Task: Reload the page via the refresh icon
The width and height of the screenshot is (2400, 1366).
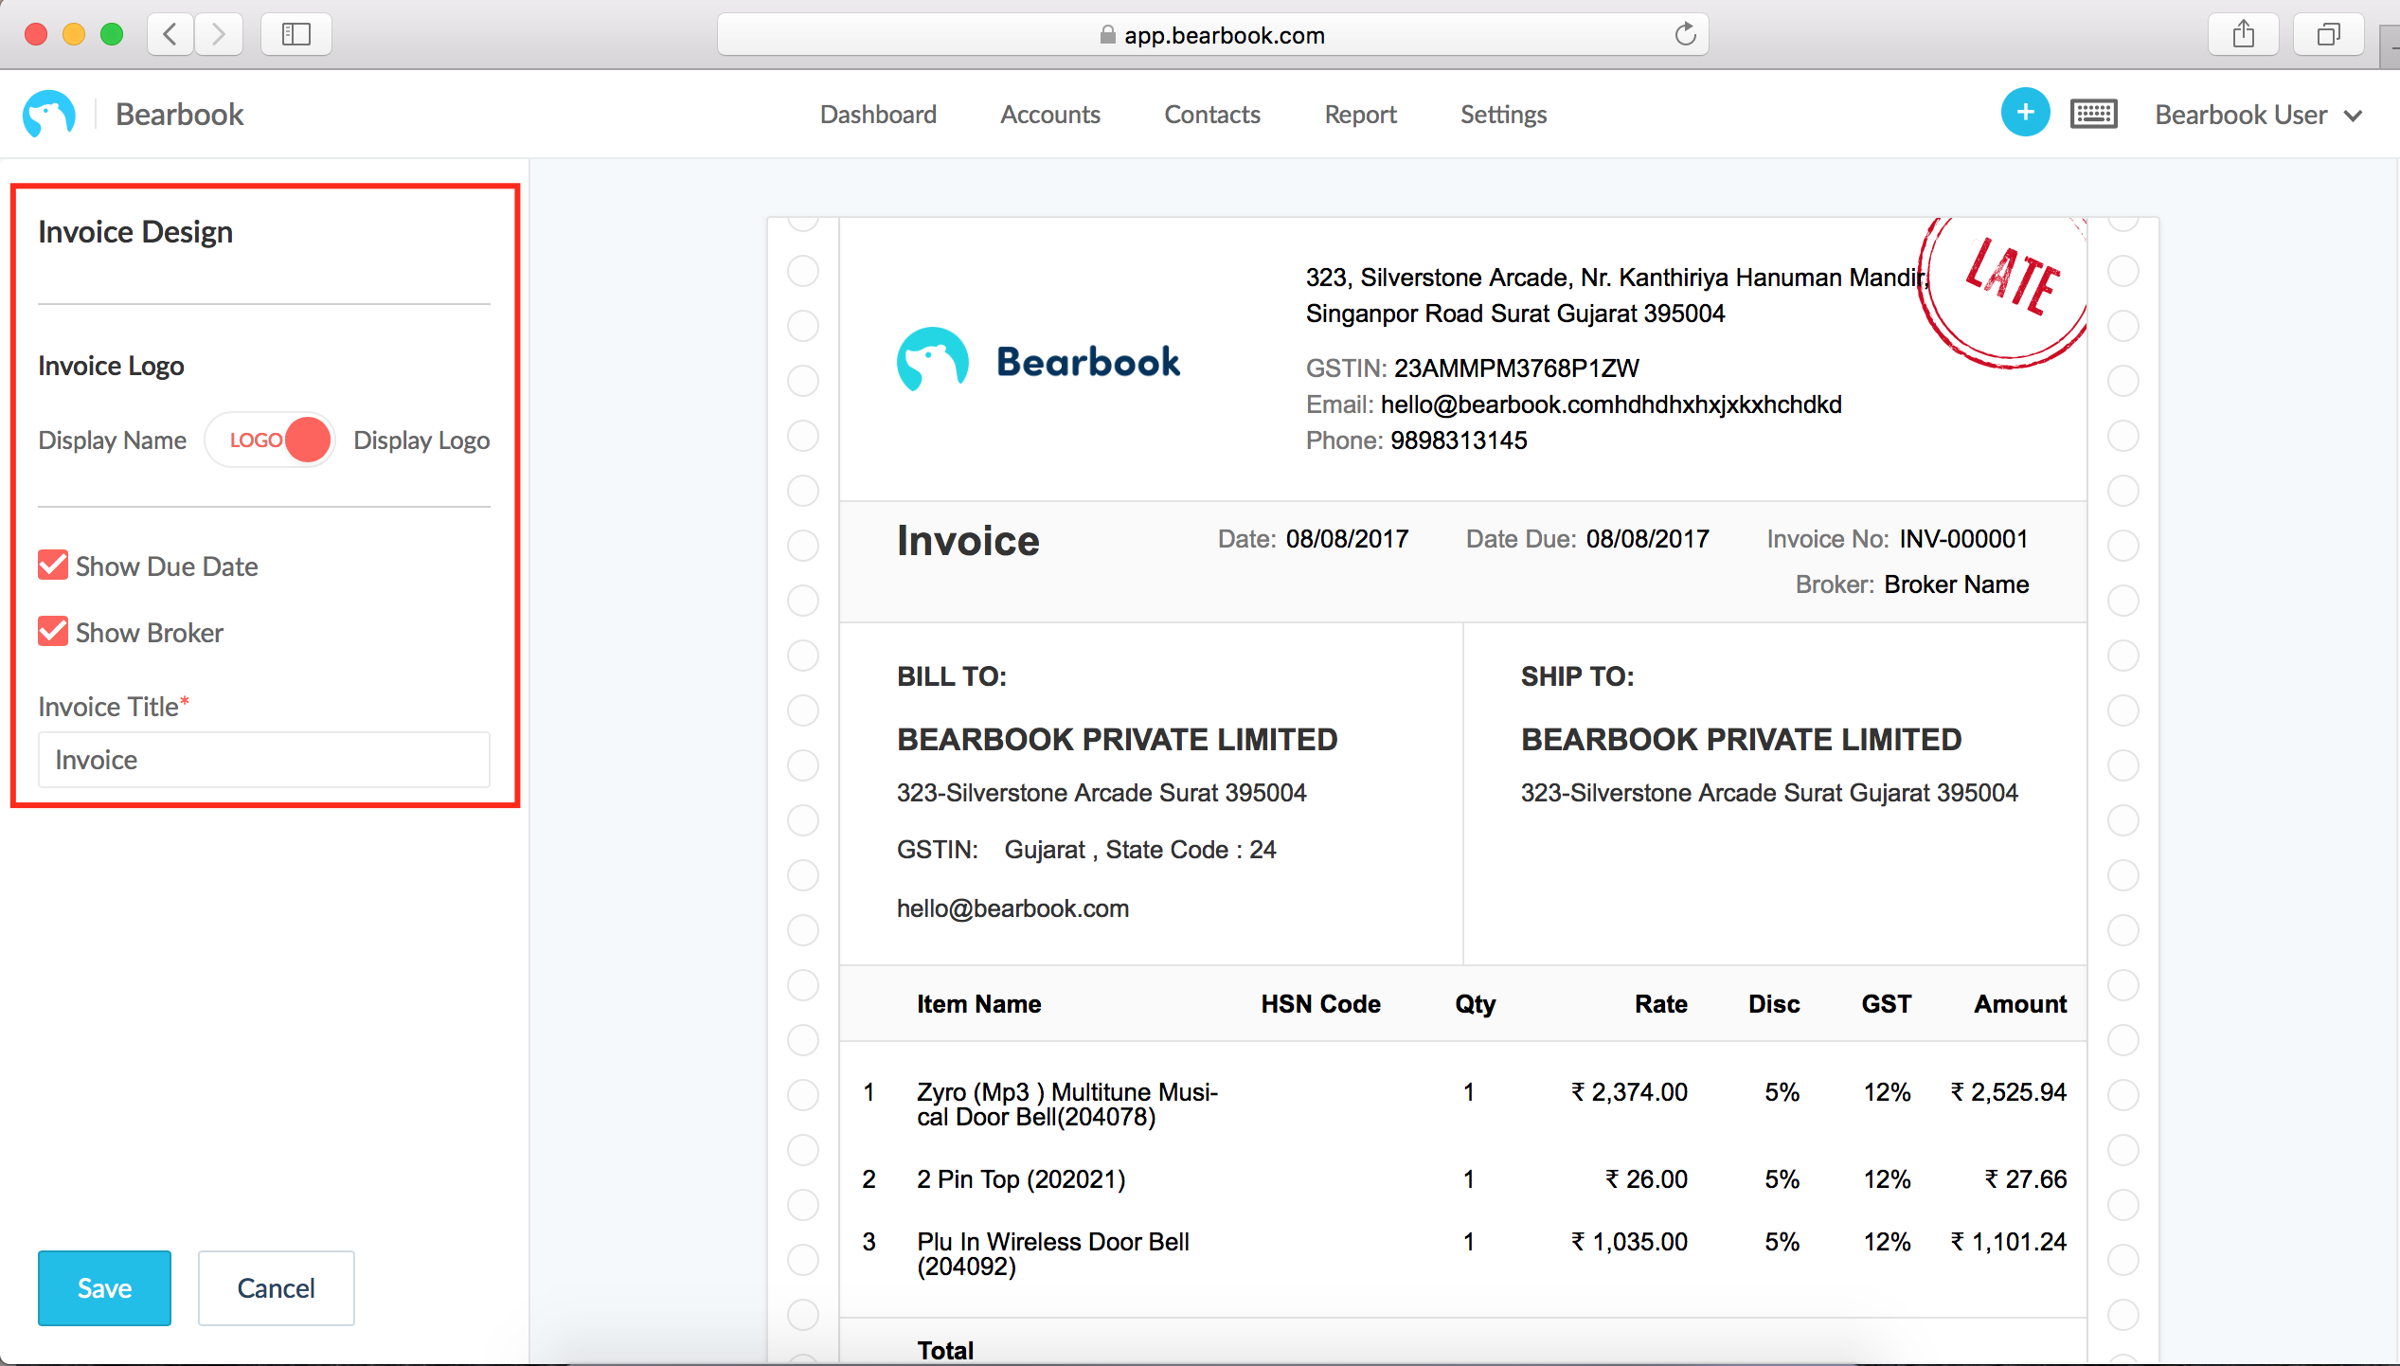Action: (1685, 35)
